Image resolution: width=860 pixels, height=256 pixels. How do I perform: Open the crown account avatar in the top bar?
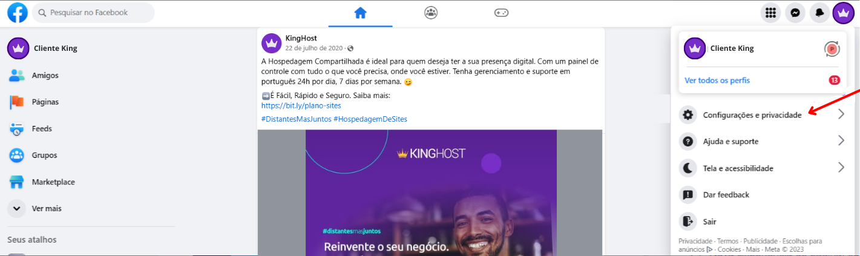click(843, 13)
